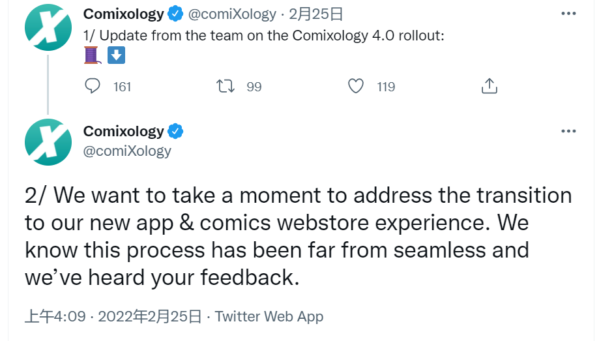Share the first tweet via share icon
The image size is (614, 341).
click(489, 86)
